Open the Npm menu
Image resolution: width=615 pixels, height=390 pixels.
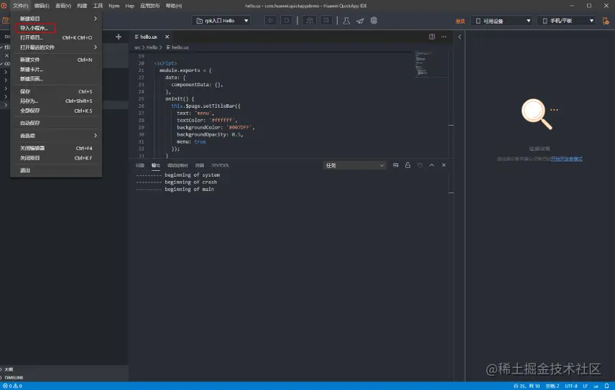coord(114,6)
